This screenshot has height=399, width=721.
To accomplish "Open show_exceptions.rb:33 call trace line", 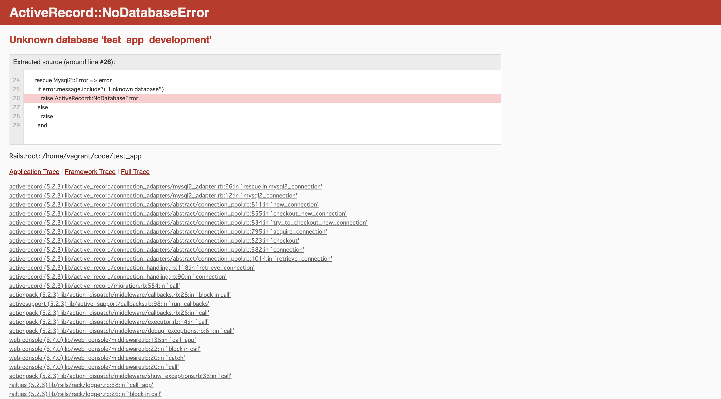I will [x=120, y=376].
